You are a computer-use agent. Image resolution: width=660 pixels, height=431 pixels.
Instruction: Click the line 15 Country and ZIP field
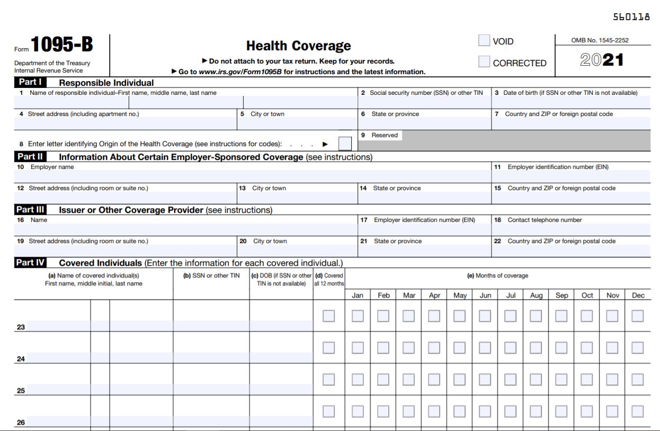tap(571, 197)
